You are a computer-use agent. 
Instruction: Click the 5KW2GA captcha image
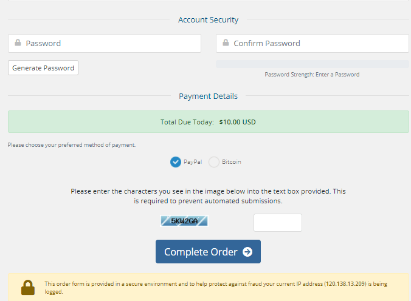184,221
